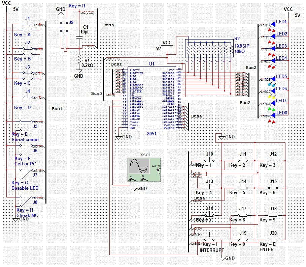Click oscilloscope Ext Trig terminal
Image resolution: width=306 pixels, height=267 pixels.
158,170
